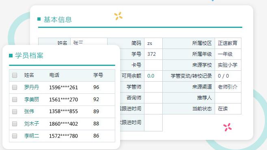This screenshot has height=150, width=267.
Task: Click the 所属校区 label
Action: point(202,43)
